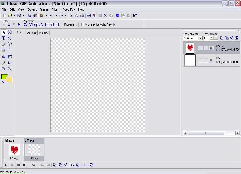
Task: Click the Cut scissors icon
Action: point(71,15)
